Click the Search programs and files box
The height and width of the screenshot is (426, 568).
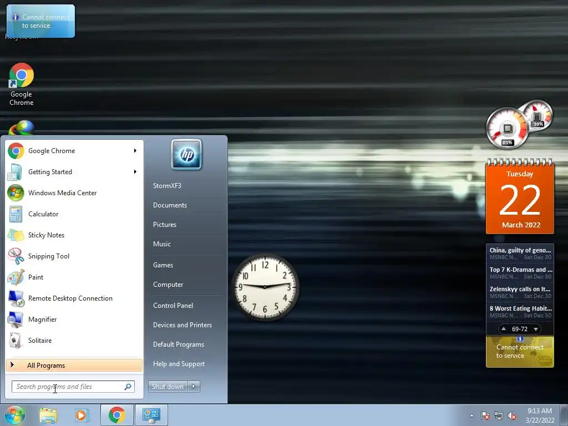click(x=73, y=387)
